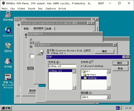Viewport: 134px width, 111px height.
Task: Click the DOSBox title bar icon
Action: 3,3
